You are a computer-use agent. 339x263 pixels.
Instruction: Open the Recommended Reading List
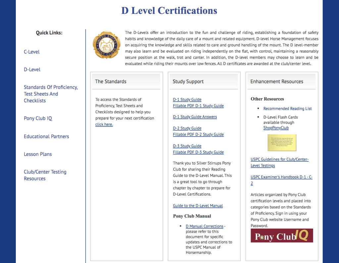pos(287,109)
